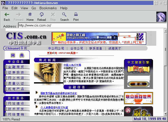Open the Edit menu
Screen dimensions: 168x122
(14, 8)
